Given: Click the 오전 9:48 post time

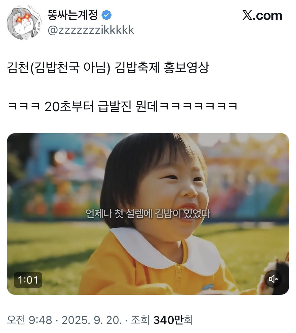Looking at the screenshot, I should (29, 320).
